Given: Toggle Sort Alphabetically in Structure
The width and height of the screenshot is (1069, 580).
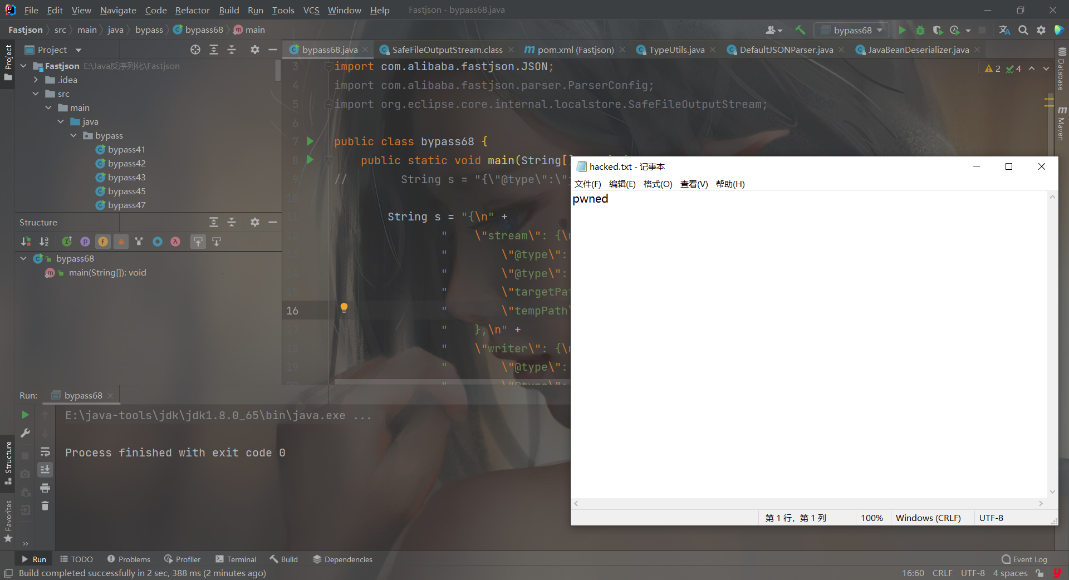Looking at the screenshot, I should click(x=44, y=242).
